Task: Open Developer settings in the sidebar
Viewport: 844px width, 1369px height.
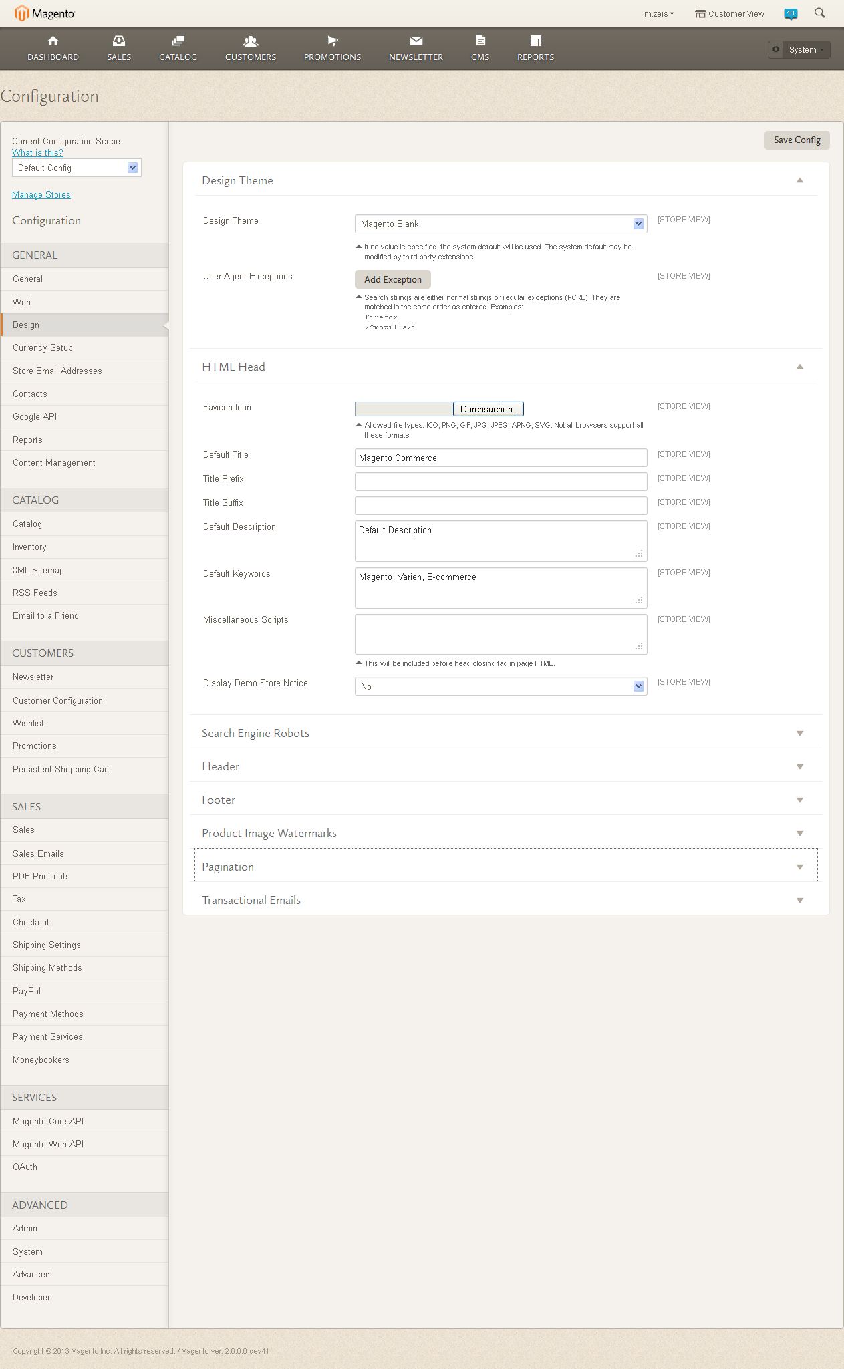Action: (x=84, y=1297)
